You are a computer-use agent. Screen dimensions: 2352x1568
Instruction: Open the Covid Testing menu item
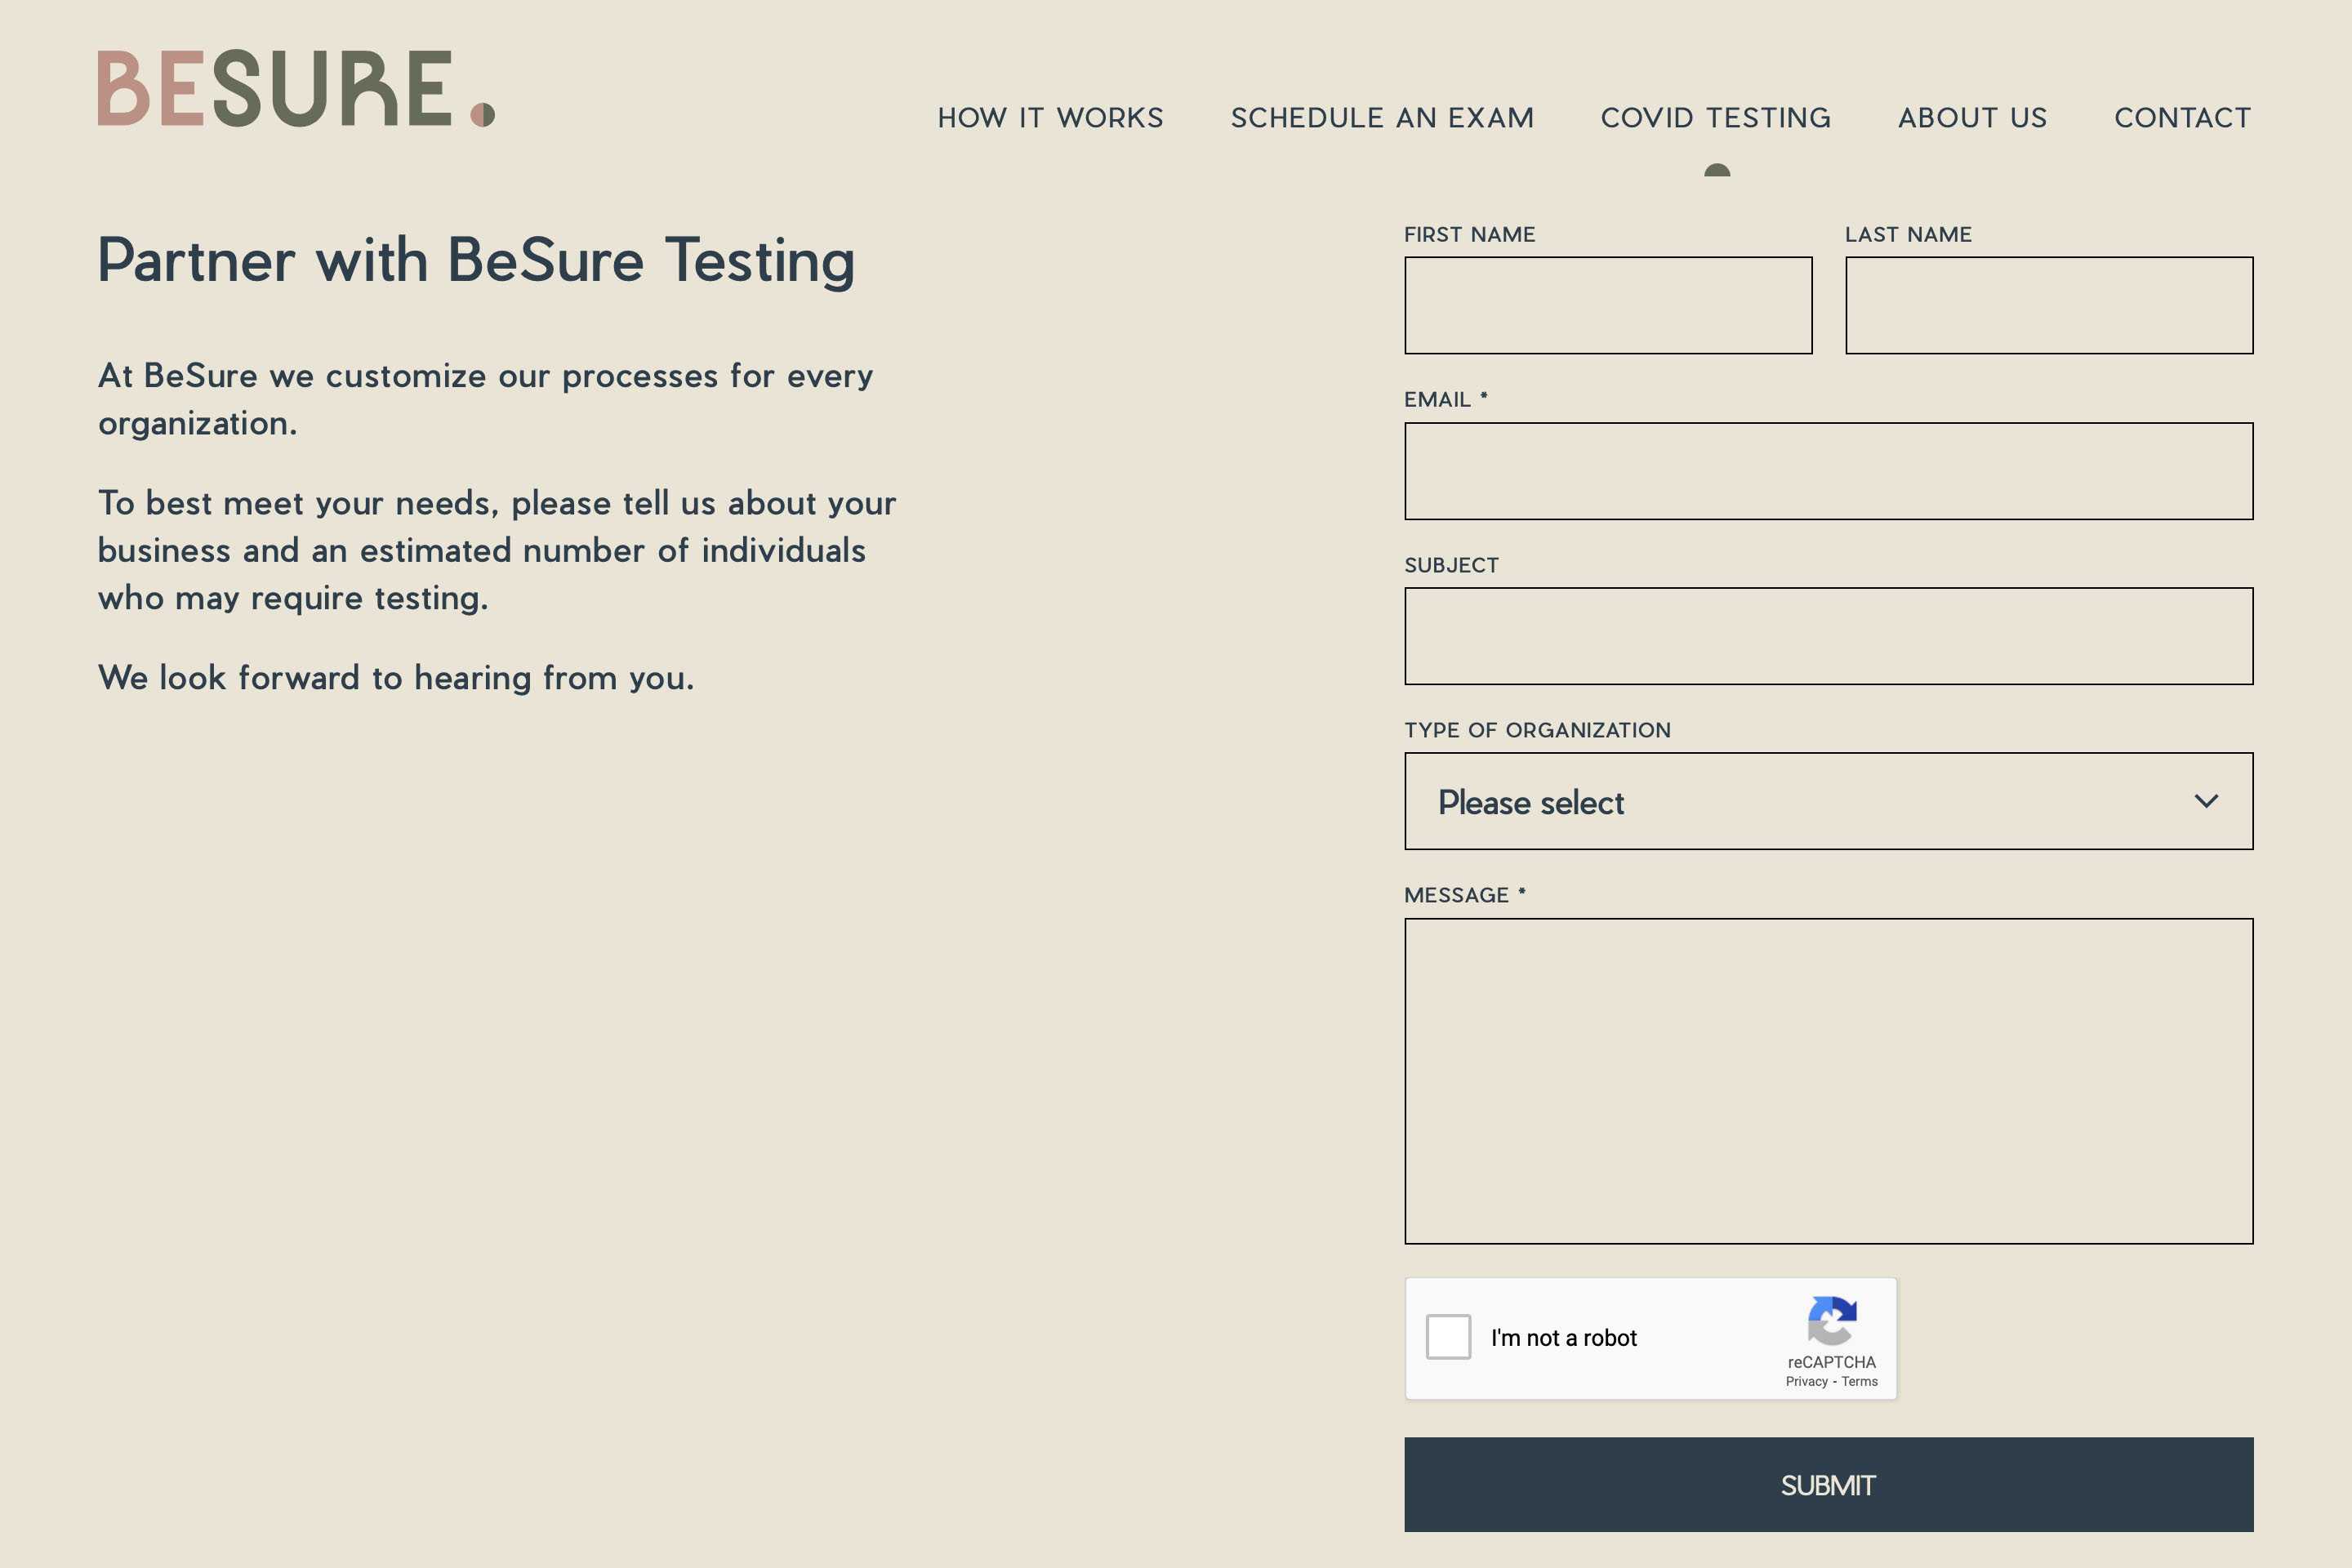click(1716, 118)
